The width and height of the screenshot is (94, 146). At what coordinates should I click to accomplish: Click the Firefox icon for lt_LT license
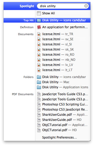tap(39, 70)
